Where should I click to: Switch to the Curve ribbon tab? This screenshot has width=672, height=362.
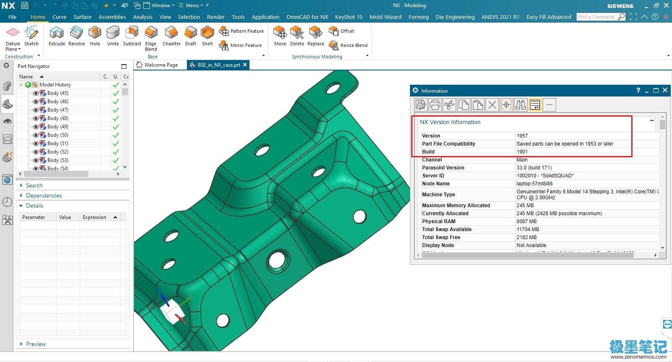click(59, 17)
